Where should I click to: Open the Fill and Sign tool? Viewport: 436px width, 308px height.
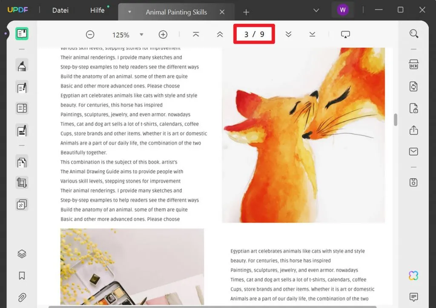pos(22,131)
